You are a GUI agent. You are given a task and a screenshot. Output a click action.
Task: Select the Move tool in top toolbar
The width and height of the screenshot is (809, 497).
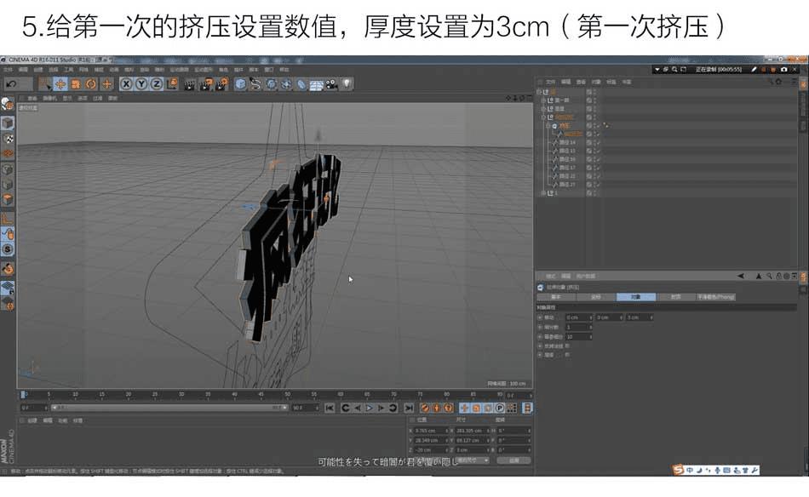[60, 83]
